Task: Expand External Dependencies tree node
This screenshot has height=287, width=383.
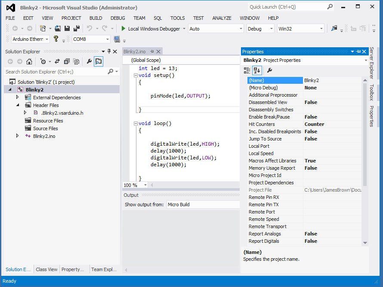Action: [17, 97]
